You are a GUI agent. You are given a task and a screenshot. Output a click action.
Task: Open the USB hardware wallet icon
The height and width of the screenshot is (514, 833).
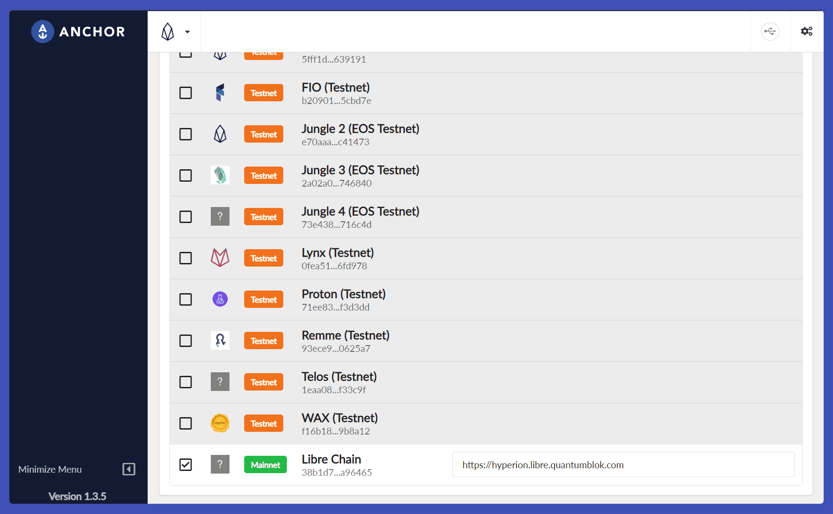click(770, 32)
